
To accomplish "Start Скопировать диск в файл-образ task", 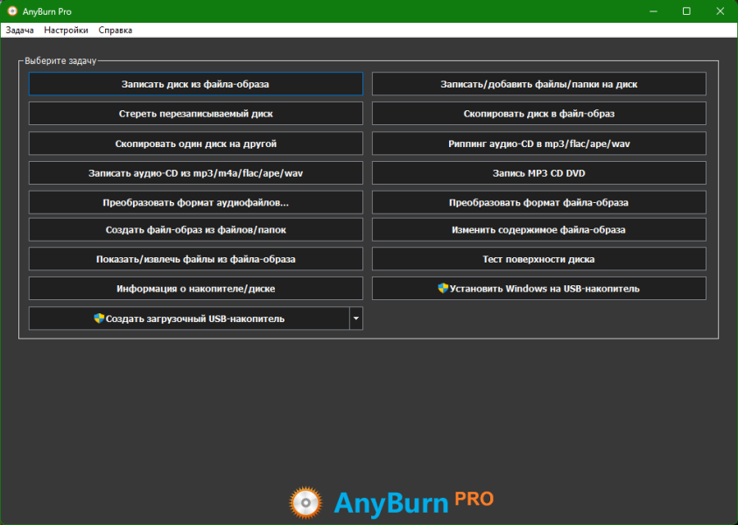I will (538, 114).
